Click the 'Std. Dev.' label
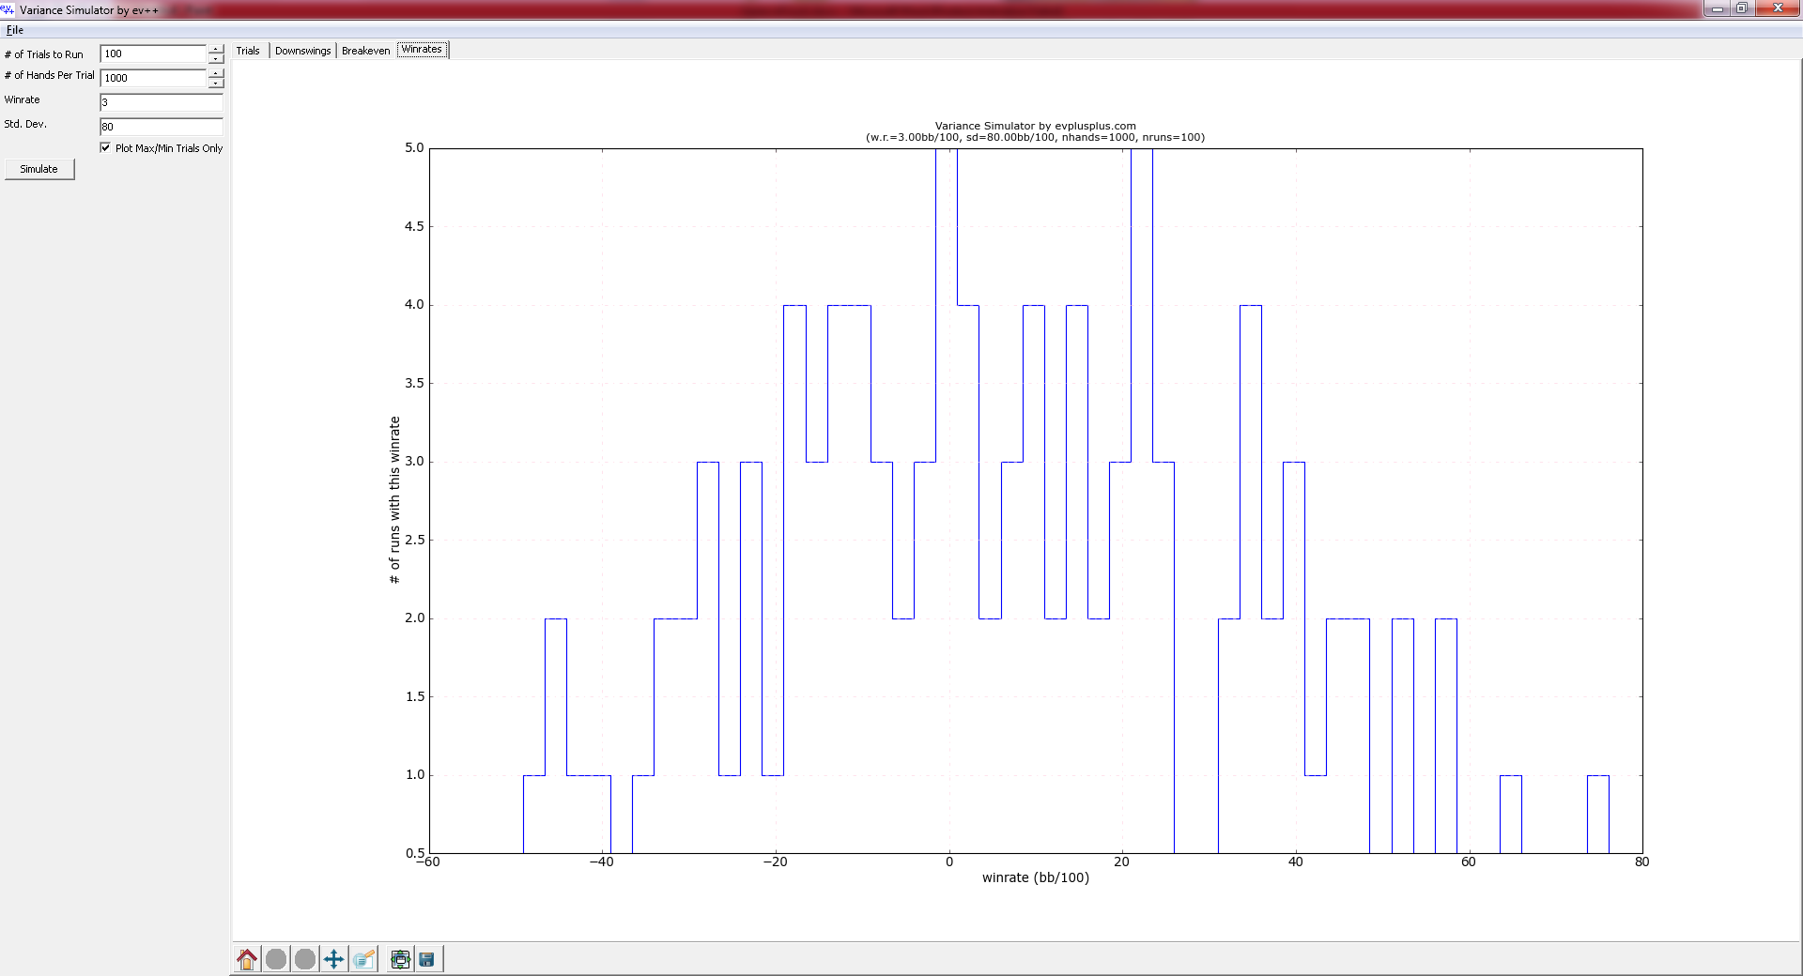Image resolution: width=1803 pixels, height=976 pixels. pyautogui.click(x=25, y=124)
